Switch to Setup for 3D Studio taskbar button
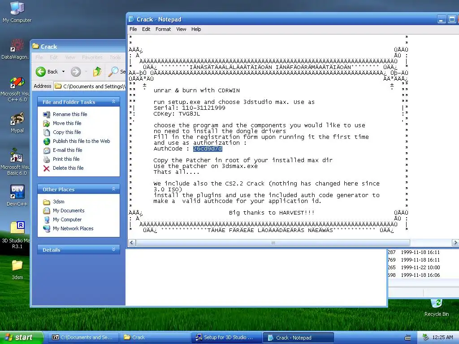This screenshot has height=344, width=459. [x=227, y=337]
